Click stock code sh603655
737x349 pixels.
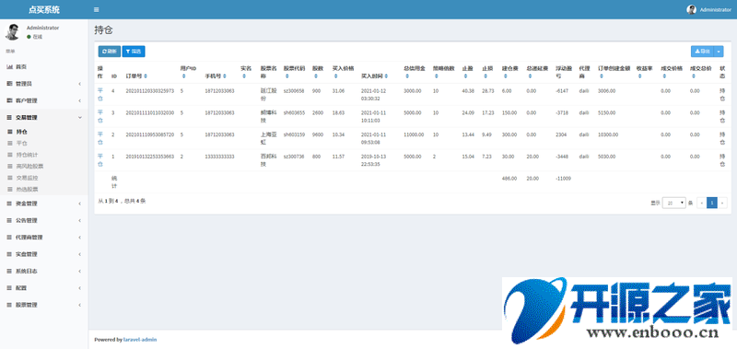click(294, 112)
